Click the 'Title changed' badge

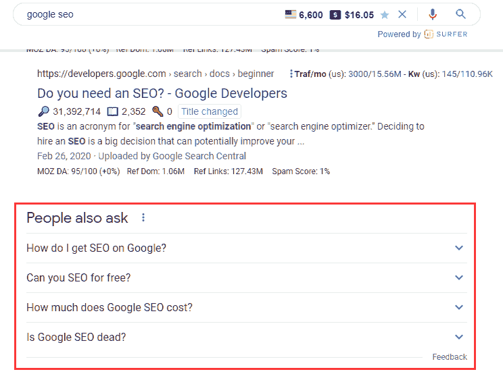210,111
